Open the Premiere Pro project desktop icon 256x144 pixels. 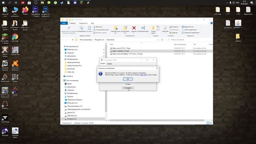[35, 12]
